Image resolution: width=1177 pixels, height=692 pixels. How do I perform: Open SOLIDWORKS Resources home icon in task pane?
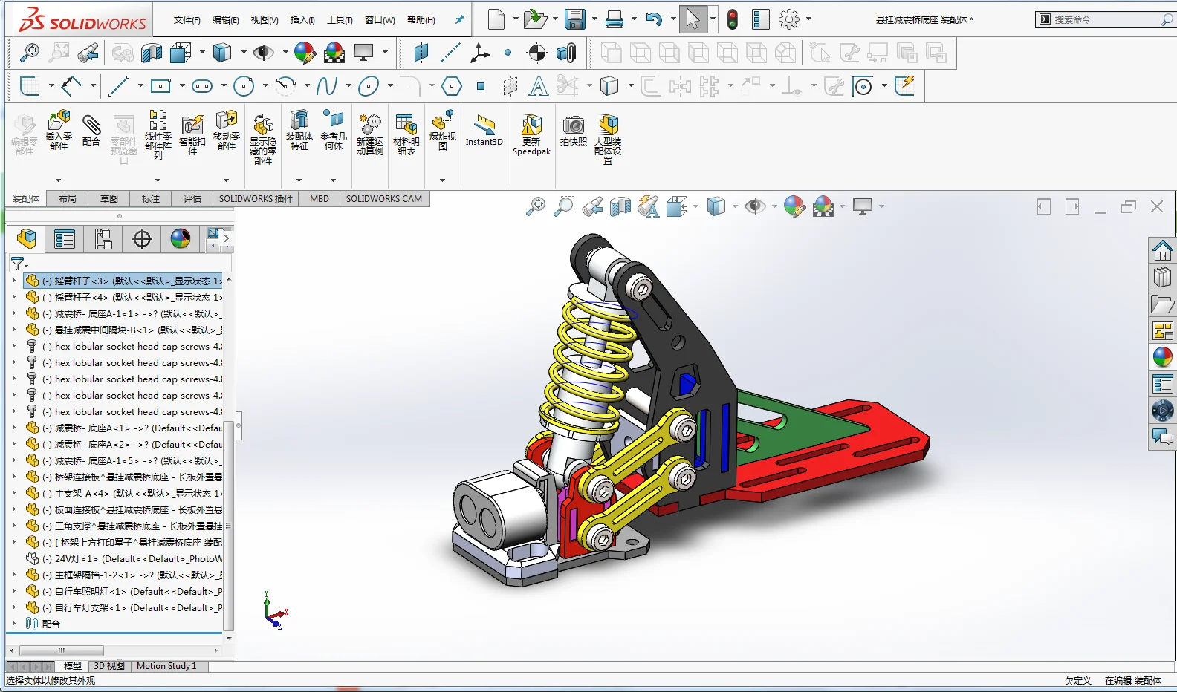[1163, 250]
